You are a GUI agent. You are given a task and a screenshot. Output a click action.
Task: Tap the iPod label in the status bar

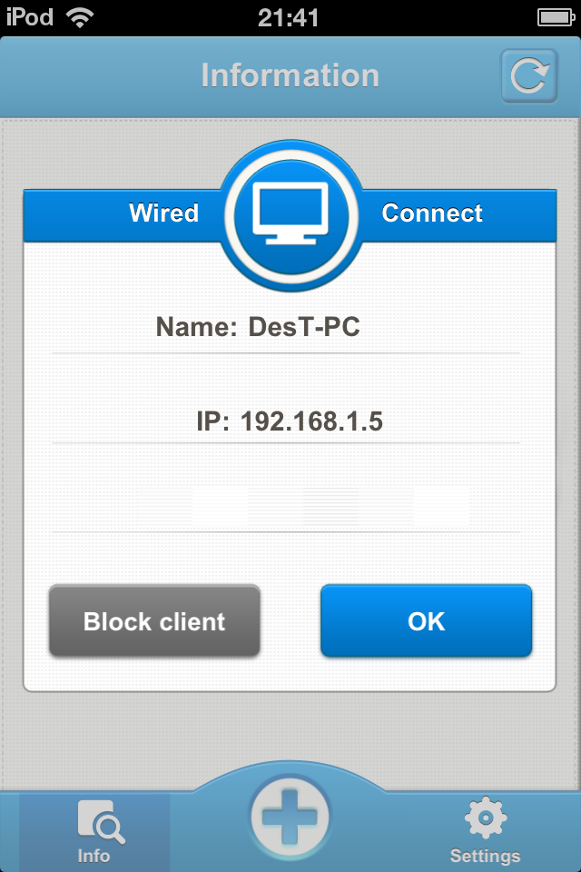[30, 17]
